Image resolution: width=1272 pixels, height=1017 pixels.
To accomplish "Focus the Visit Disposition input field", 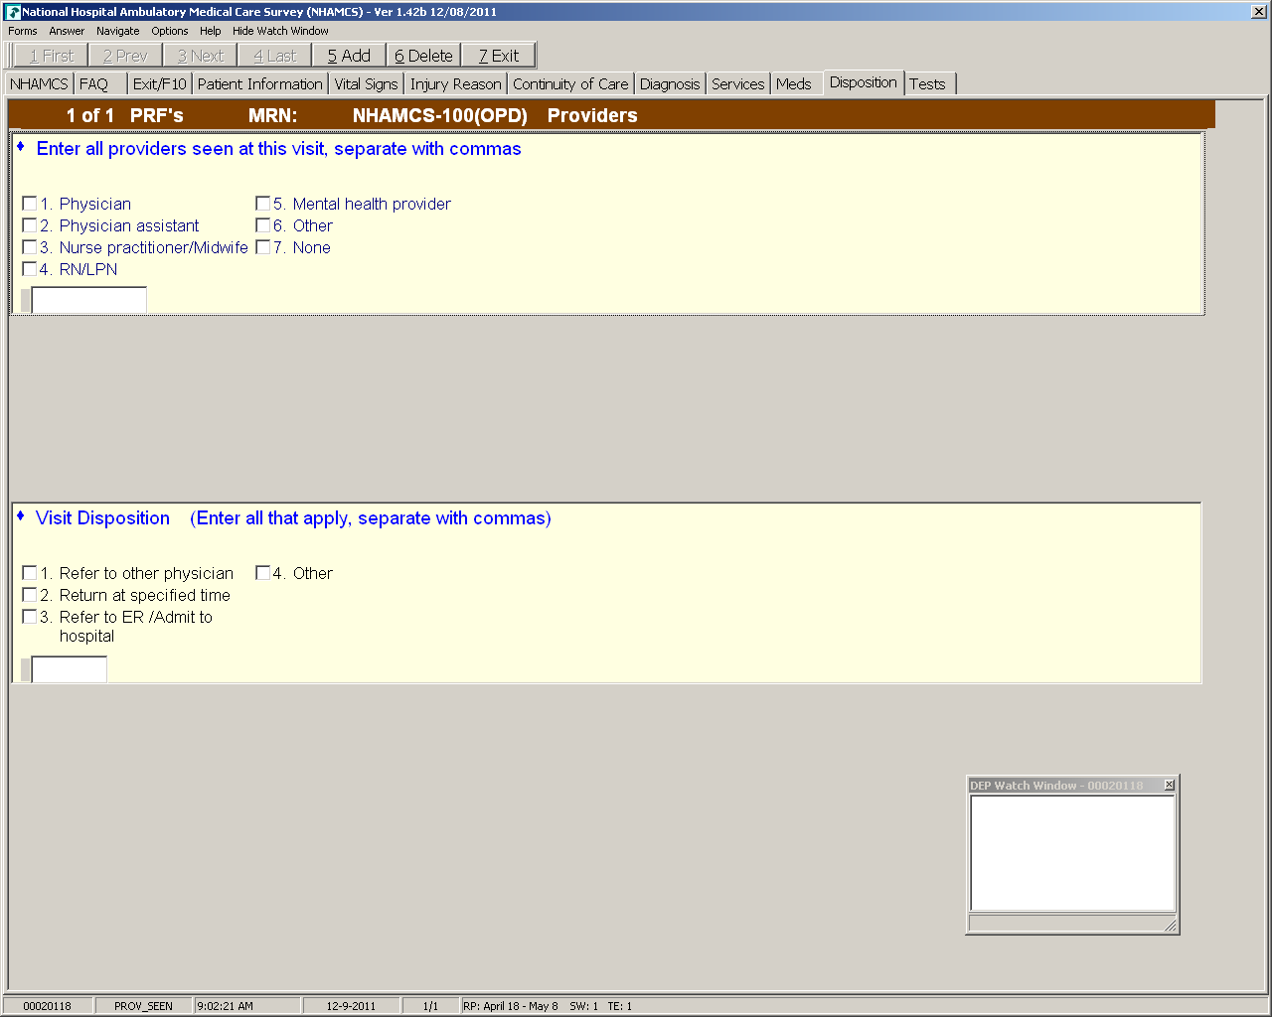I will click(70, 669).
